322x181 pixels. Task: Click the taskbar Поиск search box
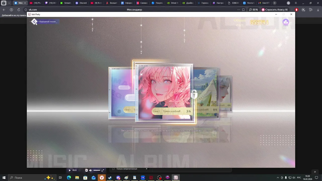(x=32, y=178)
